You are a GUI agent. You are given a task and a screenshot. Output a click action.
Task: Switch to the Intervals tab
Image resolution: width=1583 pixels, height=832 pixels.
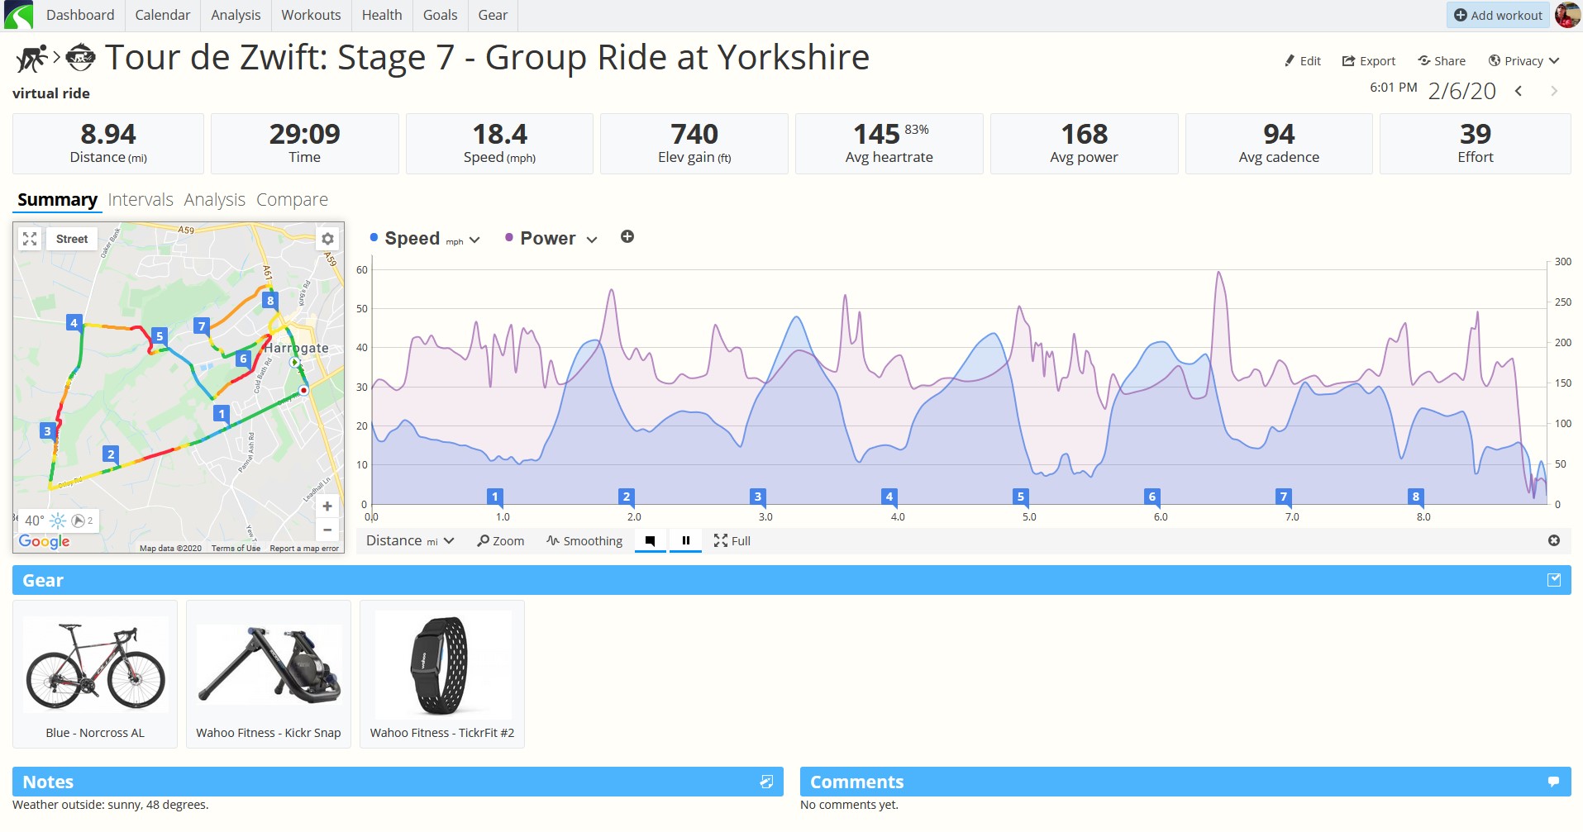[x=141, y=200]
